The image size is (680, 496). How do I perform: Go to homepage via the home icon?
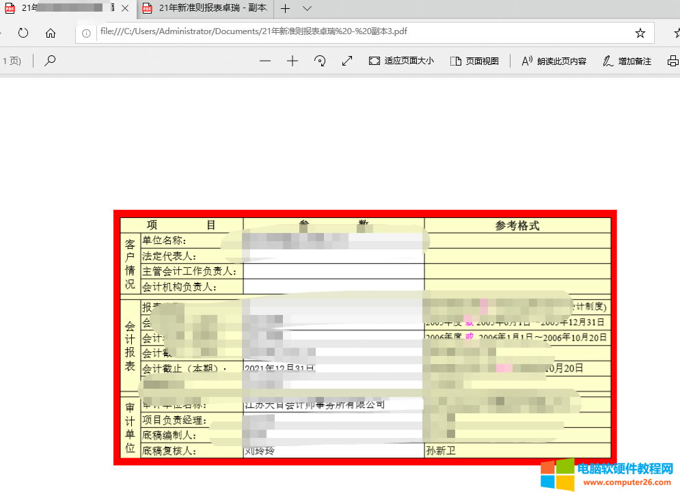coord(50,32)
